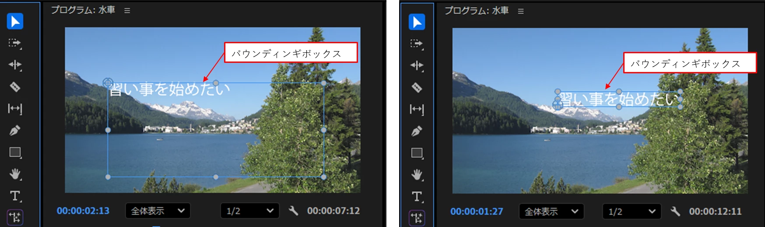Viewport: 765px width, 227px height.
Task: Activate left プログラム: 水車 panel tab
Action: coord(83,10)
